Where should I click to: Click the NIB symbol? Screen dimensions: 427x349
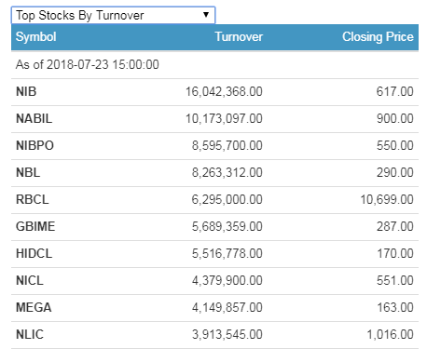click(x=26, y=91)
